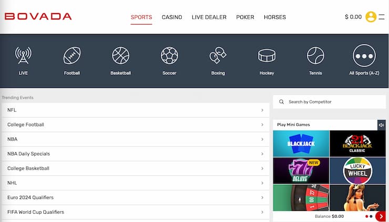Expand FIFA World Cup Qualifiers chevron
The width and height of the screenshot is (389, 222).
(262, 212)
